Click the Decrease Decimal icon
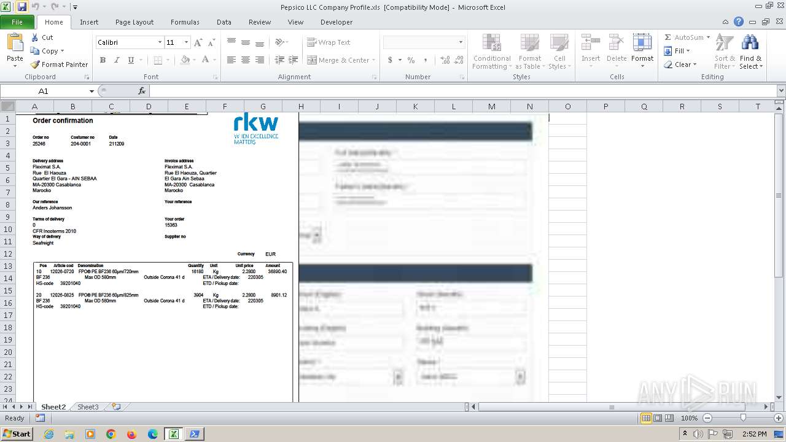The width and height of the screenshot is (786, 442). (459, 60)
